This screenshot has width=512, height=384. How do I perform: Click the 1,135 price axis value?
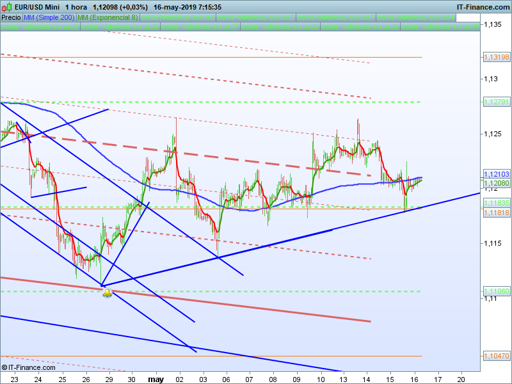coord(493,24)
